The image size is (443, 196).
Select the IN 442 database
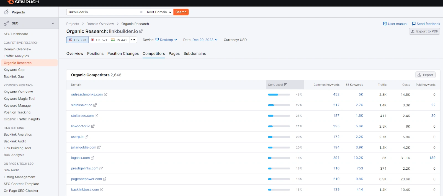tap(119, 40)
